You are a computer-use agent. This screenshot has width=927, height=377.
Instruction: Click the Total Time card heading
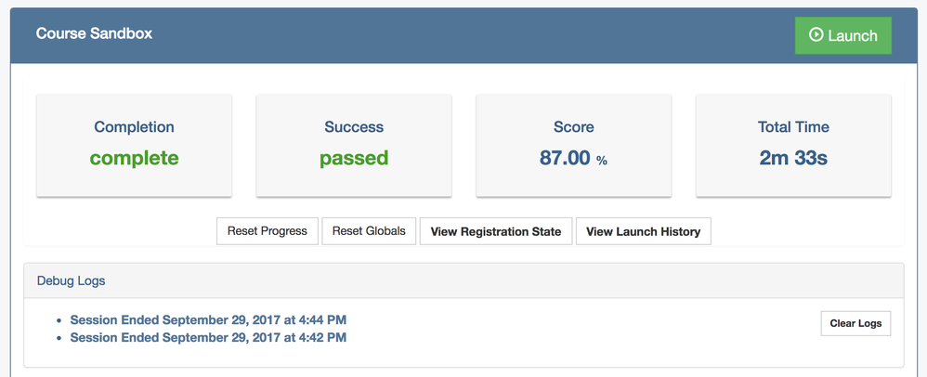coord(793,127)
